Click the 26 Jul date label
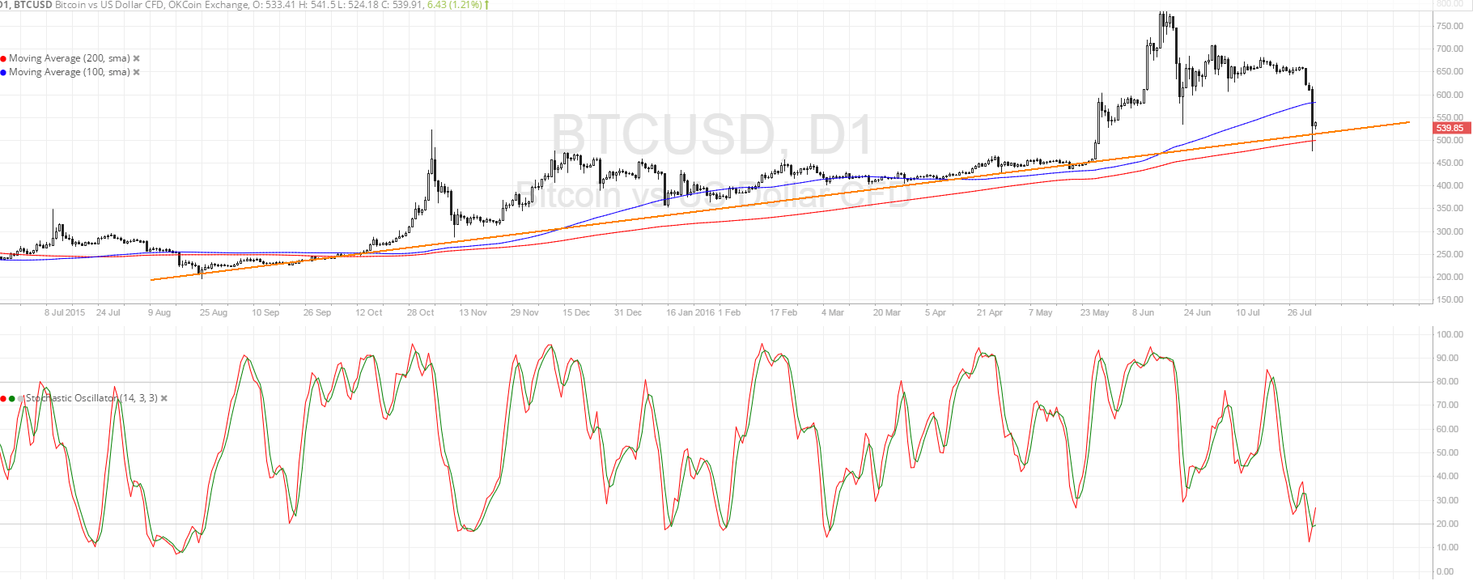The width and height of the screenshot is (1473, 581). (1300, 312)
